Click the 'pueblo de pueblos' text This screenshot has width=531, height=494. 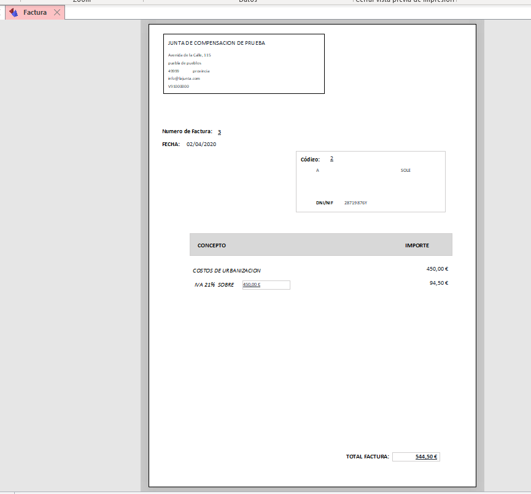pyautogui.click(x=184, y=63)
